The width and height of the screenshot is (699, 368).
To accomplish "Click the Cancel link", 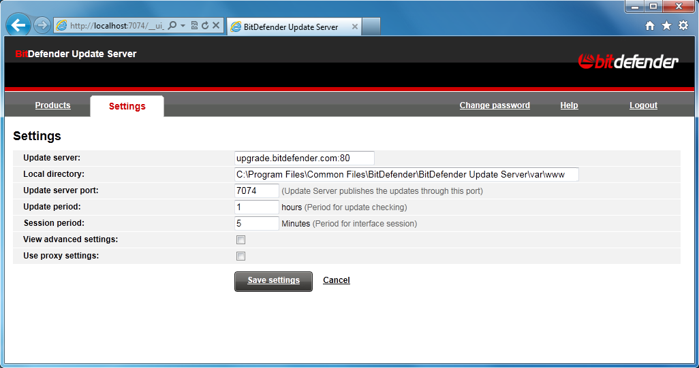I will tap(336, 280).
